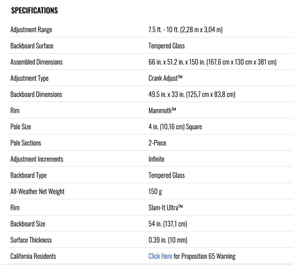
Task: Click the Crank Adjust™ value
Action: pyautogui.click(x=166, y=78)
